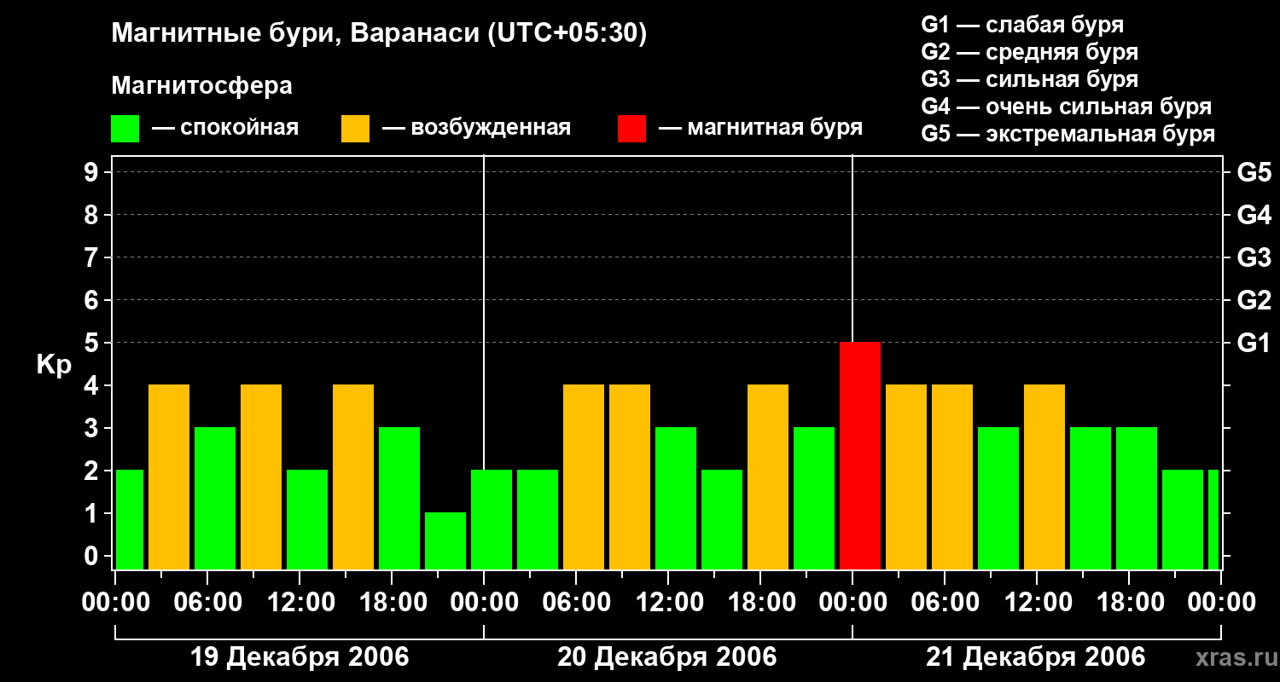Click the Kp axis value 7
Image resolution: width=1280 pixels, height=682 pixels.
click(93, 257)
